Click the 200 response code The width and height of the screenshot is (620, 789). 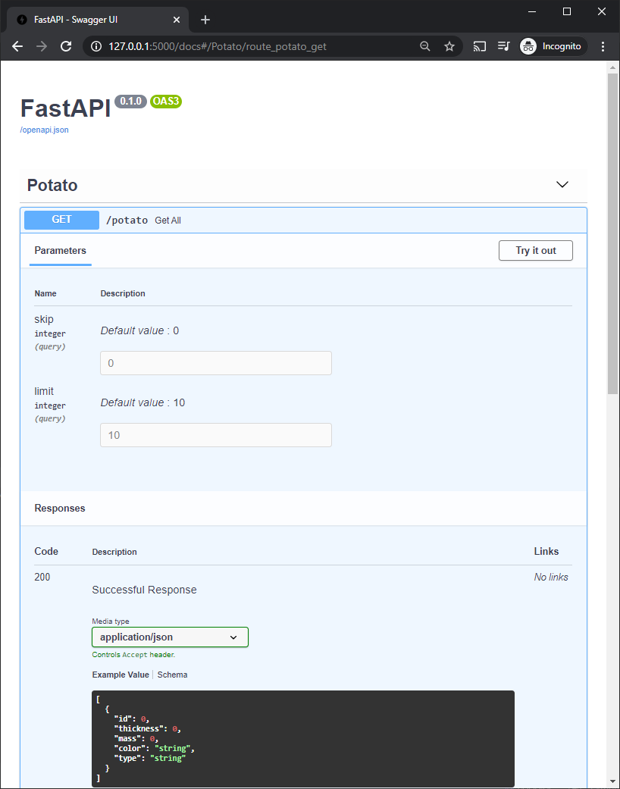point(42,577)
